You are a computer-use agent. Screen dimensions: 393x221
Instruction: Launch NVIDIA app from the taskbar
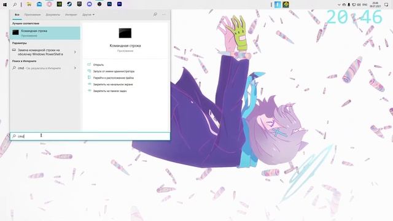(x=60, y=4)
